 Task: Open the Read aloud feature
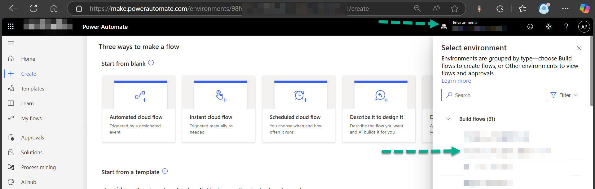pos(436,8)
